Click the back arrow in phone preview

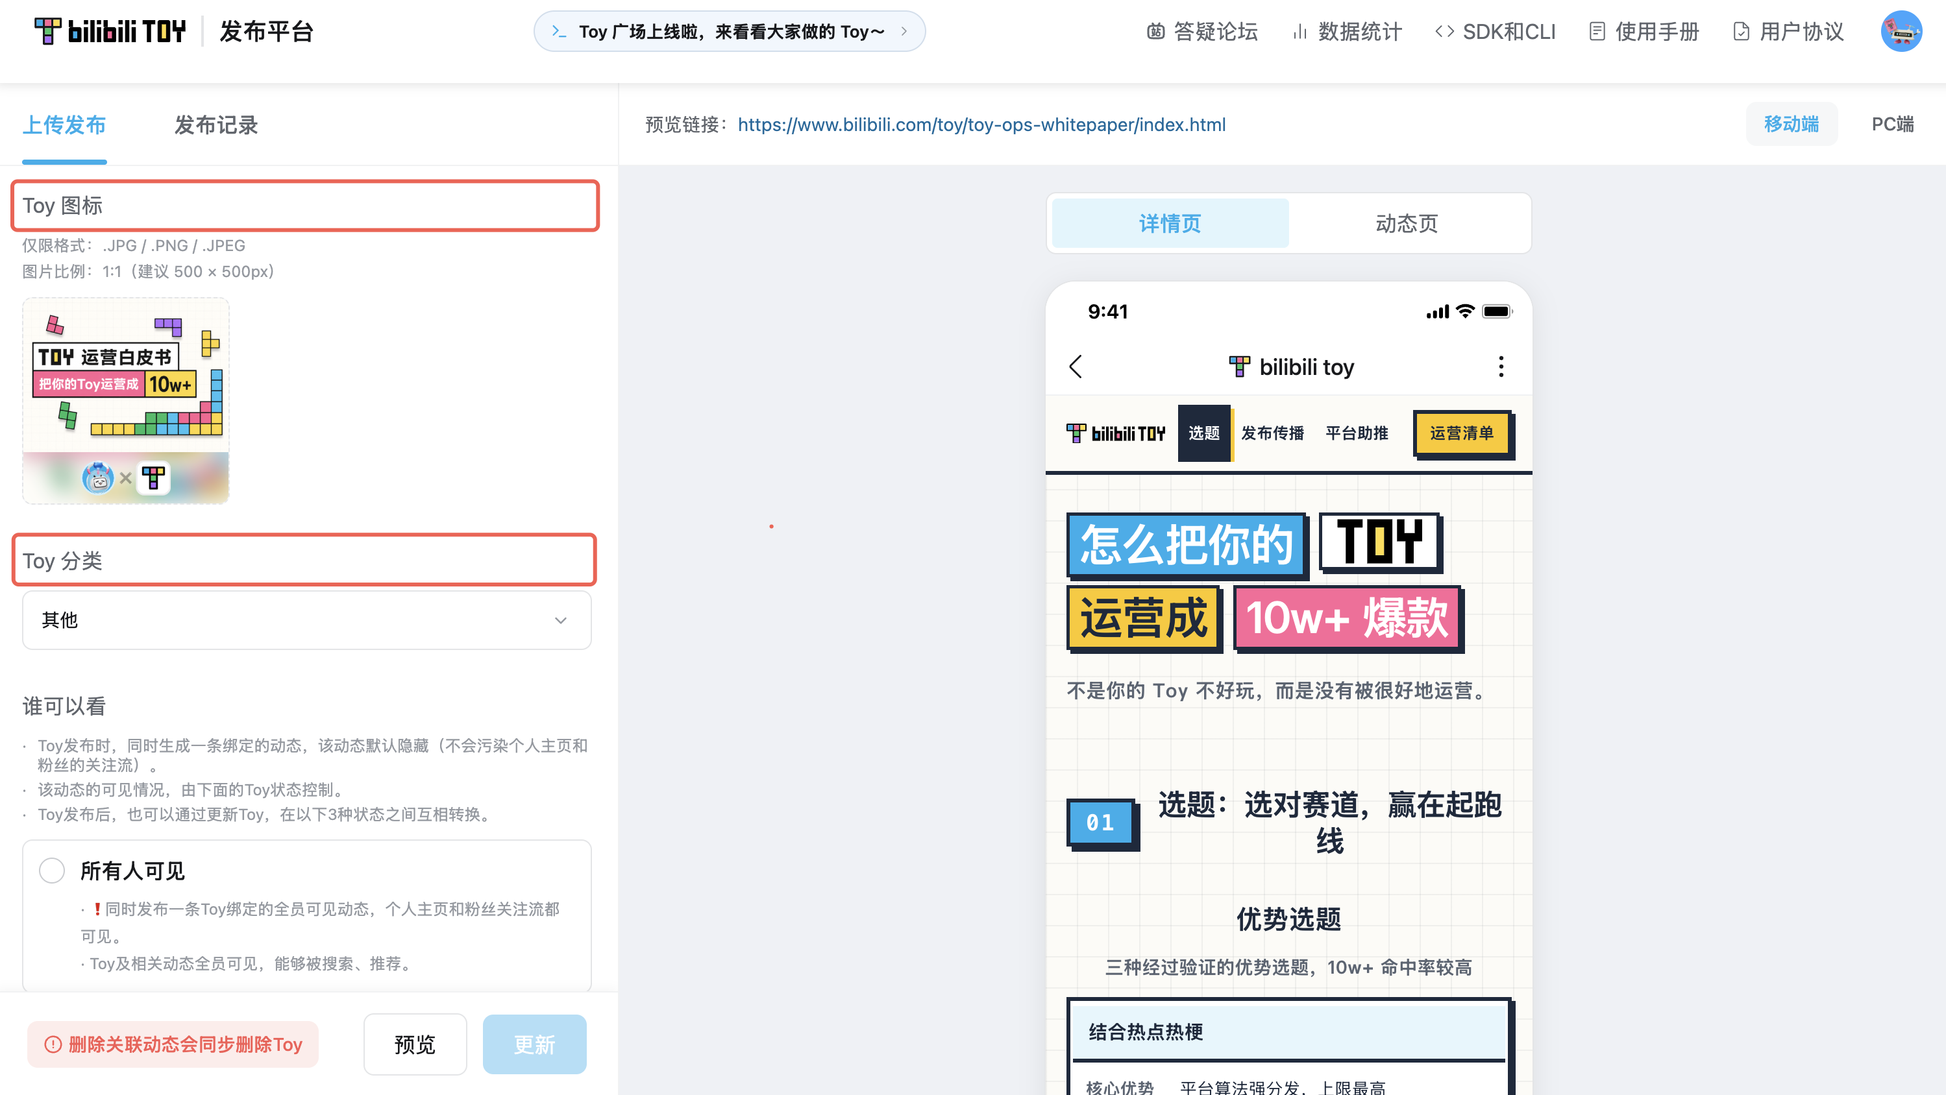click(1076, 367)
